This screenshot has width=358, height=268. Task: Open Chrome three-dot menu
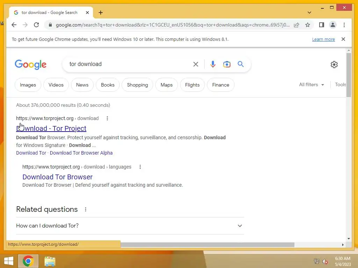pos(344,25)
